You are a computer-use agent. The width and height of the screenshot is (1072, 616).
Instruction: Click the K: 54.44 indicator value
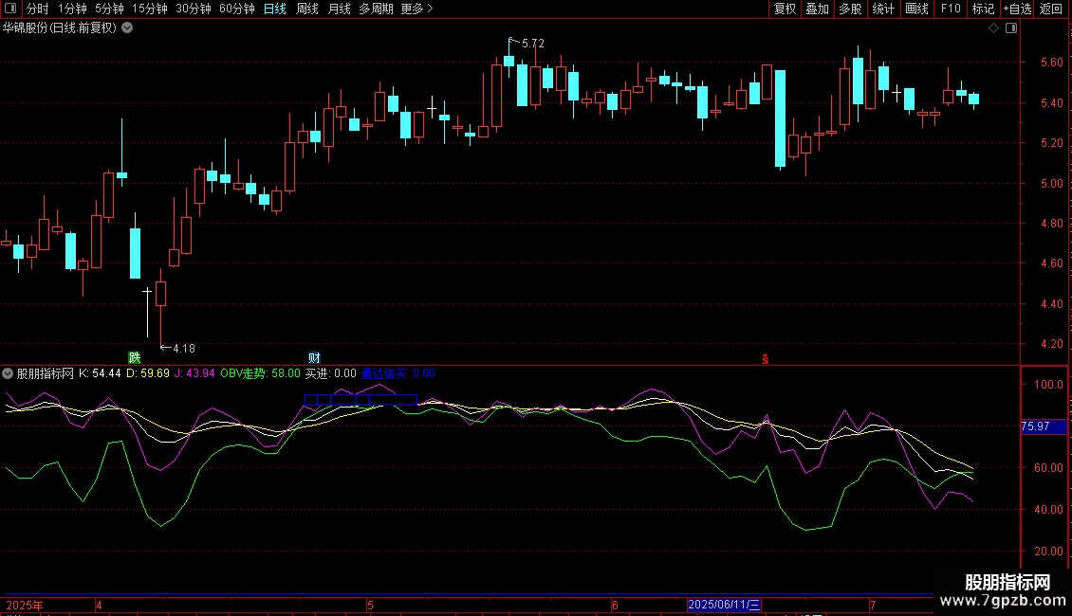pyautogui.click(x=100, y=373)
